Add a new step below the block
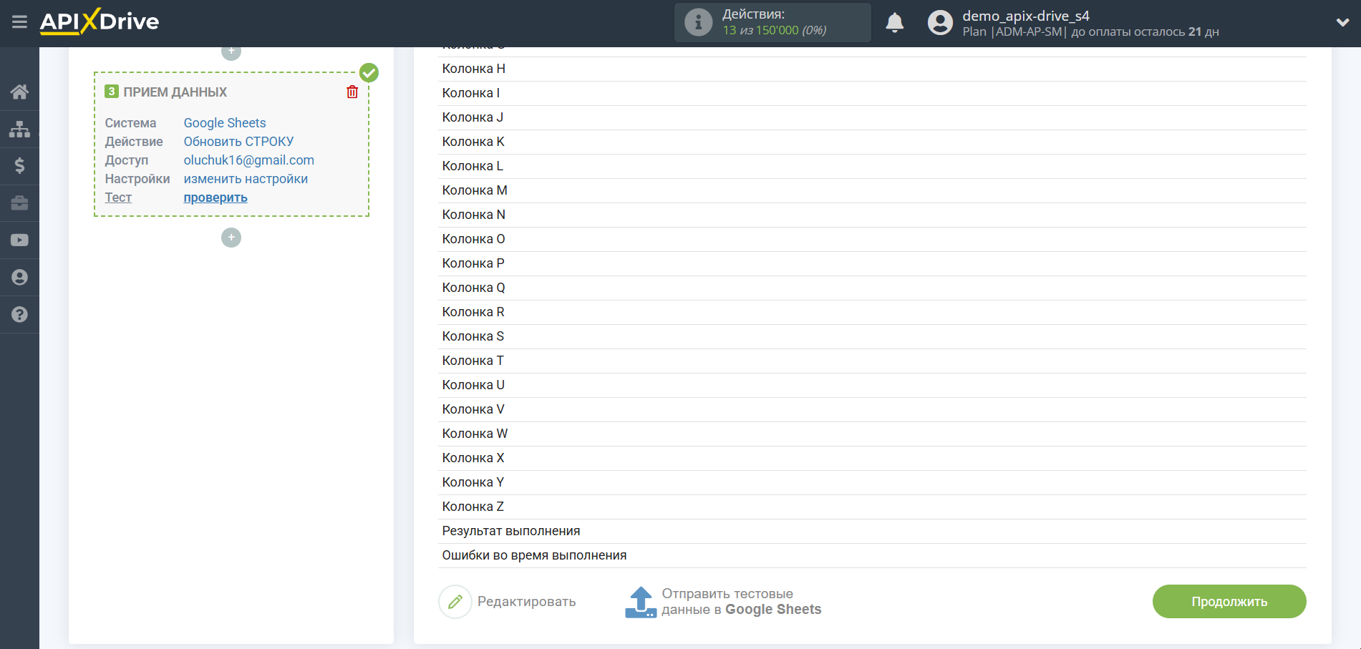The image size is (1361, 649). pyautogui.click(x=231, y=238)
